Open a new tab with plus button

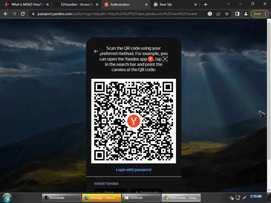click(205, 4)
